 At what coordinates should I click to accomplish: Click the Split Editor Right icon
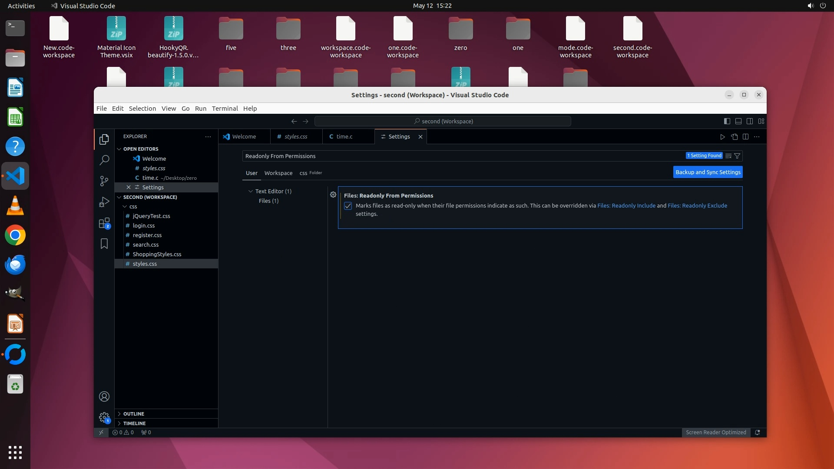[x=745, y=137]
